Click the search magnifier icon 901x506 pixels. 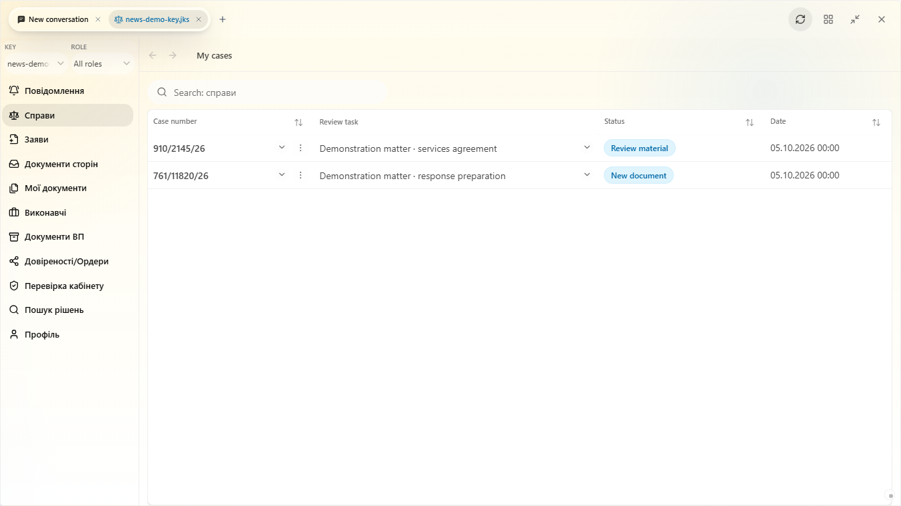pos(162,93)
